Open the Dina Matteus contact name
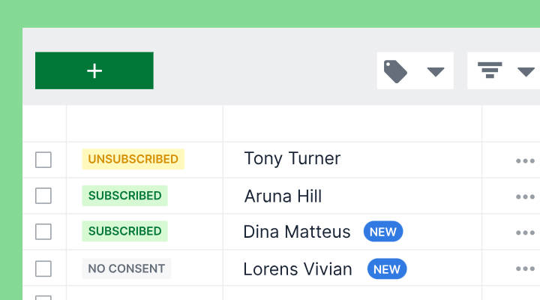The image size is (540, 300). [x=297, y=232]
